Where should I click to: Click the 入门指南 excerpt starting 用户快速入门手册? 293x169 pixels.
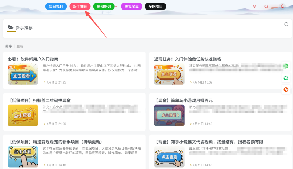(x=92, y=68)
